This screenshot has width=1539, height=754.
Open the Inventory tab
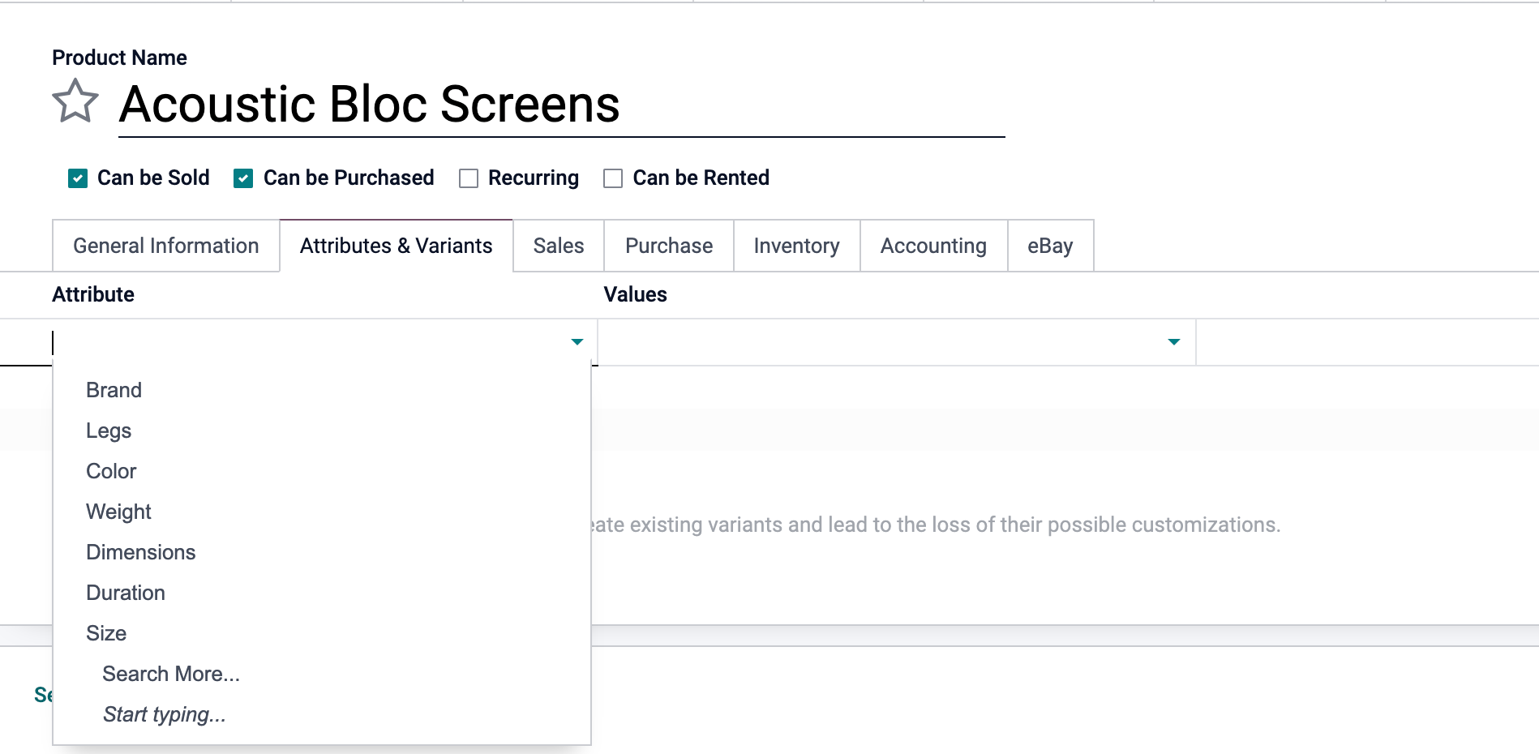[796, 246]
